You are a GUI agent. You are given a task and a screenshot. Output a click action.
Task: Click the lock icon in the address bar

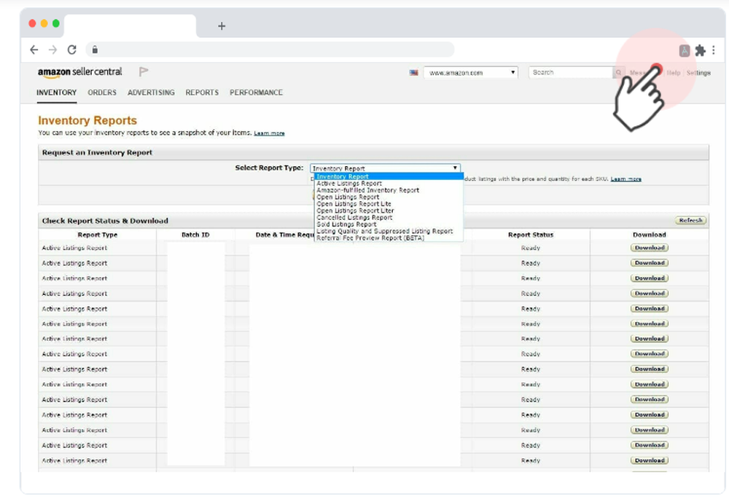tap(95, 50)
